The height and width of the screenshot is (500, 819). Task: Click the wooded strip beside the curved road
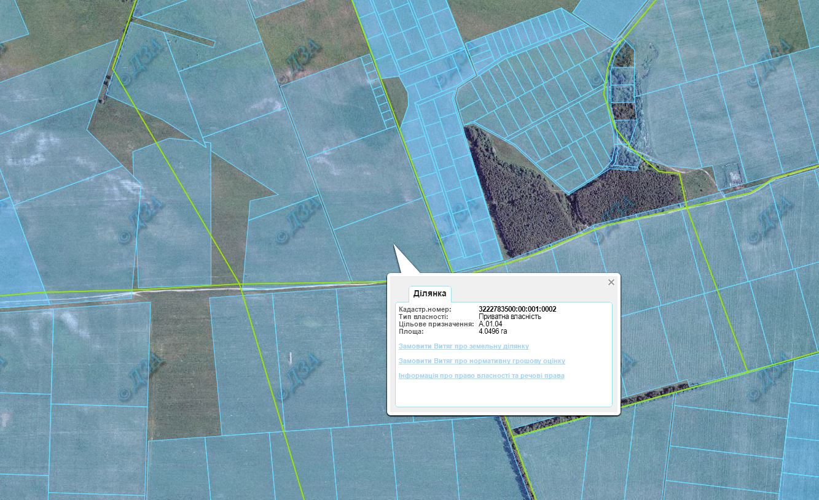coord(624,110)
